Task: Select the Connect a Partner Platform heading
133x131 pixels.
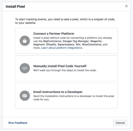Action: (54, 34)
